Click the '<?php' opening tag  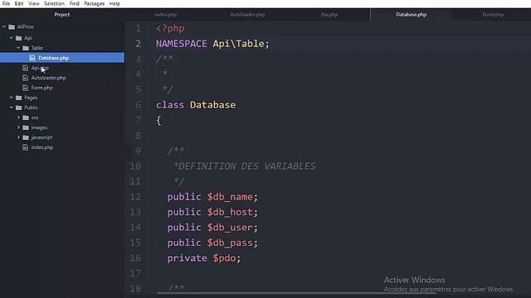click(170, 28)
